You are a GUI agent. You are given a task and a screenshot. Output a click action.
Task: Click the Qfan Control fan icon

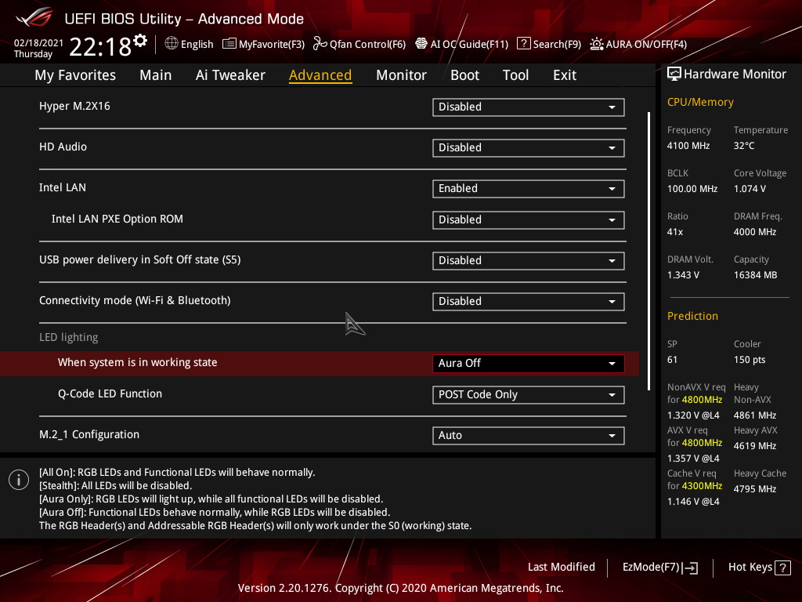tap(320, 44)
